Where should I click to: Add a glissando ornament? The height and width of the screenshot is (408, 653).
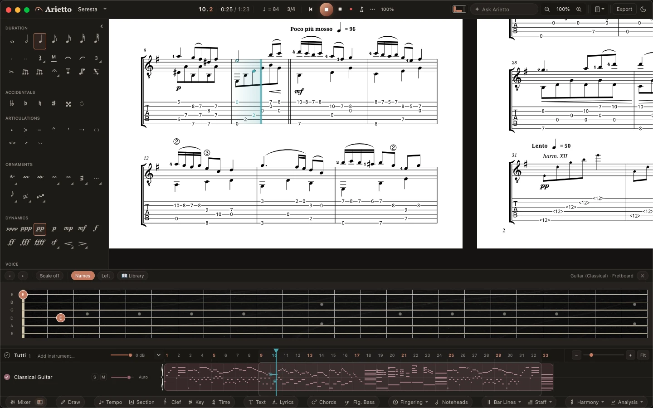click(x=26, y=196)
